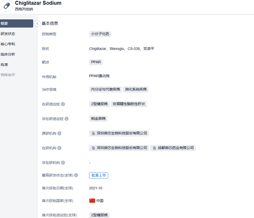Open 临床分析 in the left navigation

click(x=8, y=54)
